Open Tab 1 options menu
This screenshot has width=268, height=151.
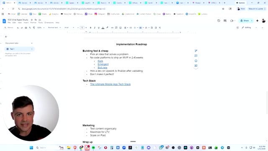click(32, 49)
